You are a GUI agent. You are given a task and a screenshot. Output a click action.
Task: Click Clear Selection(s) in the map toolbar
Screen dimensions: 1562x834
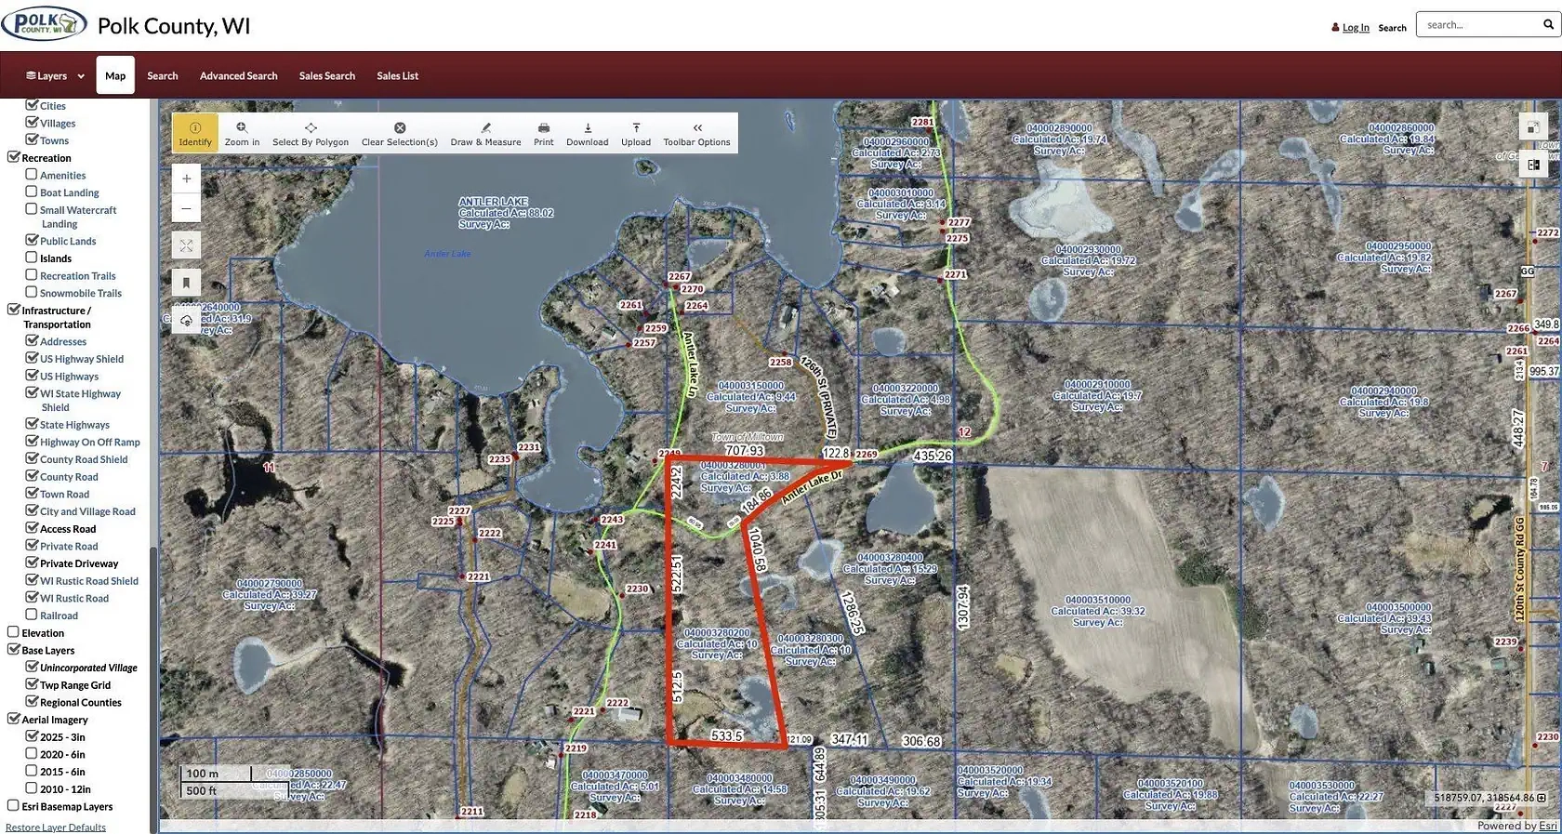pos(399,133)
